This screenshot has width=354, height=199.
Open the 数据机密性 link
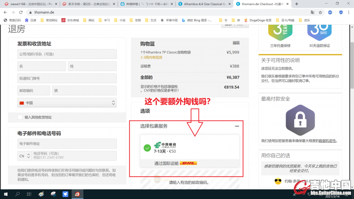point(327,141)
